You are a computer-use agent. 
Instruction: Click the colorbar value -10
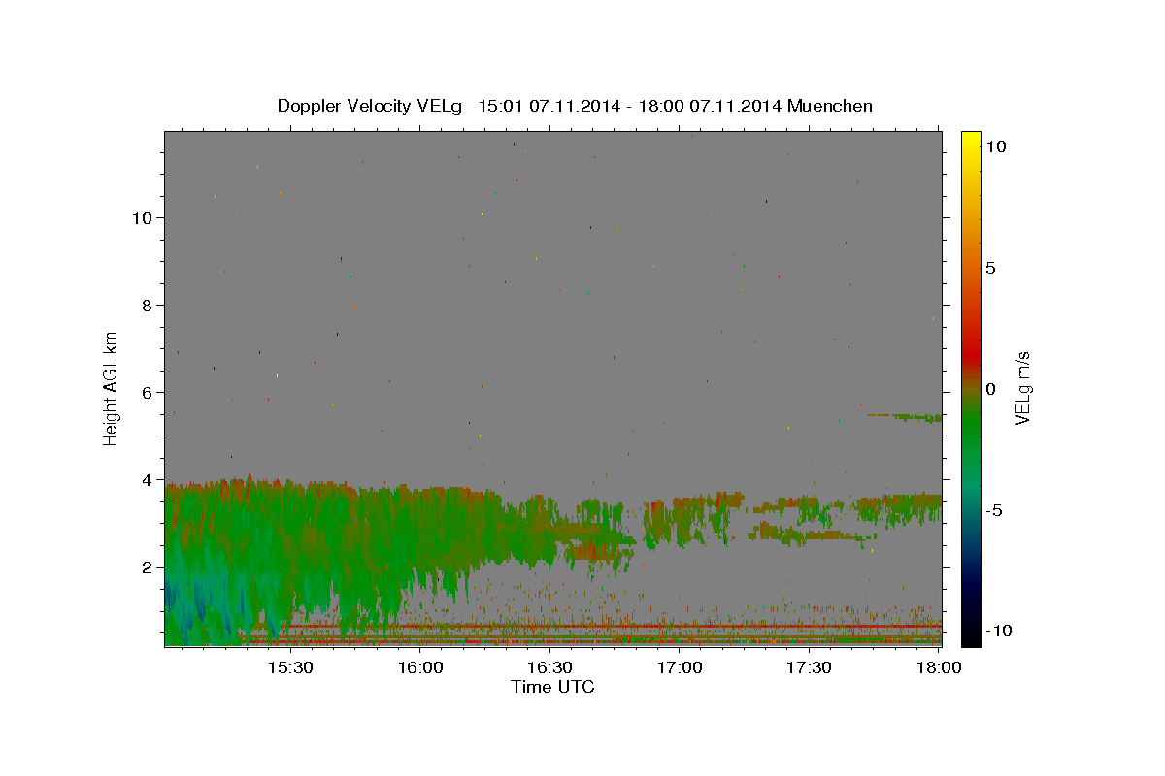pyautogui.click(x=998, y=631)
